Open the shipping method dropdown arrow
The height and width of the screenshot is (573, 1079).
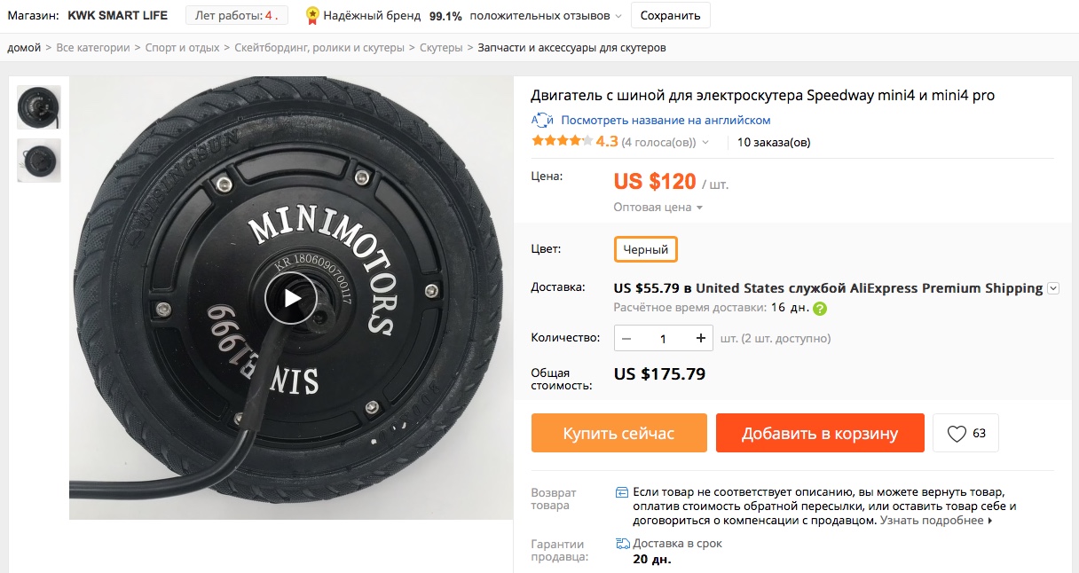pos(1053,288)
